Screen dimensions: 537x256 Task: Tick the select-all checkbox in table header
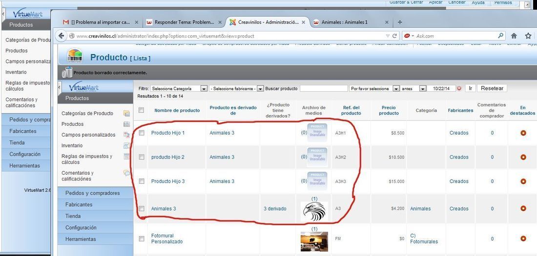click(x=141, y=110)
